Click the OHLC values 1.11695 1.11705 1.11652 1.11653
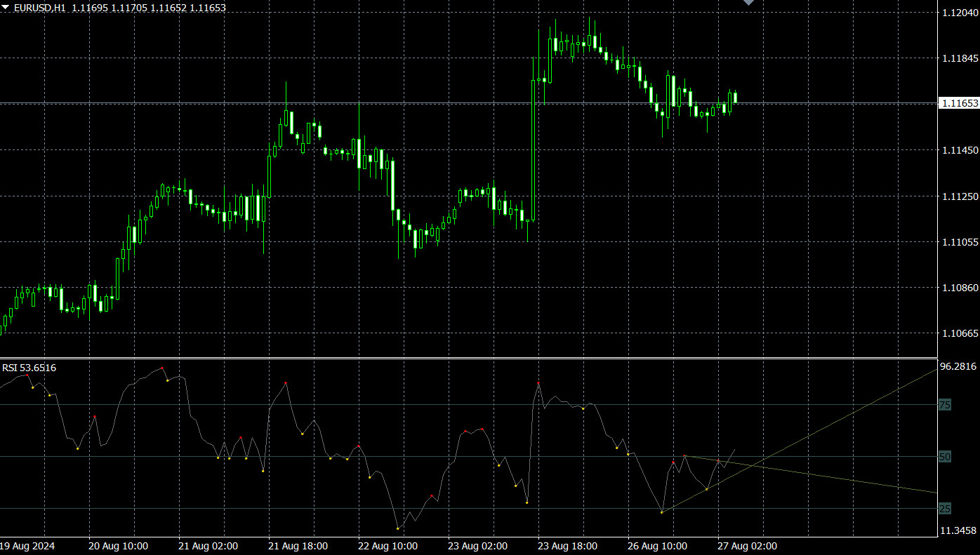The image size is (980, 555). [x=149, y=7]
